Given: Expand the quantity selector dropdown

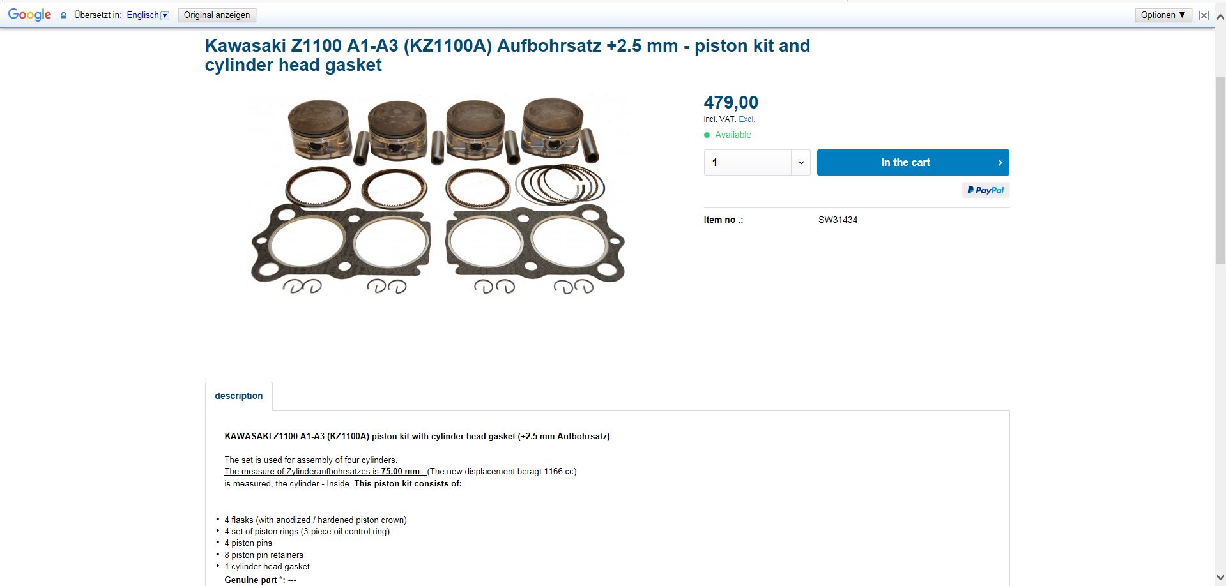Looking at the screenshot, I should point(801,163).
